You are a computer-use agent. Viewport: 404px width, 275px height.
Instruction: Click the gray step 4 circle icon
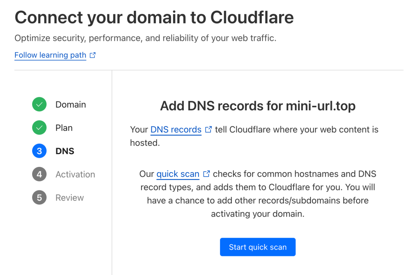39,174
